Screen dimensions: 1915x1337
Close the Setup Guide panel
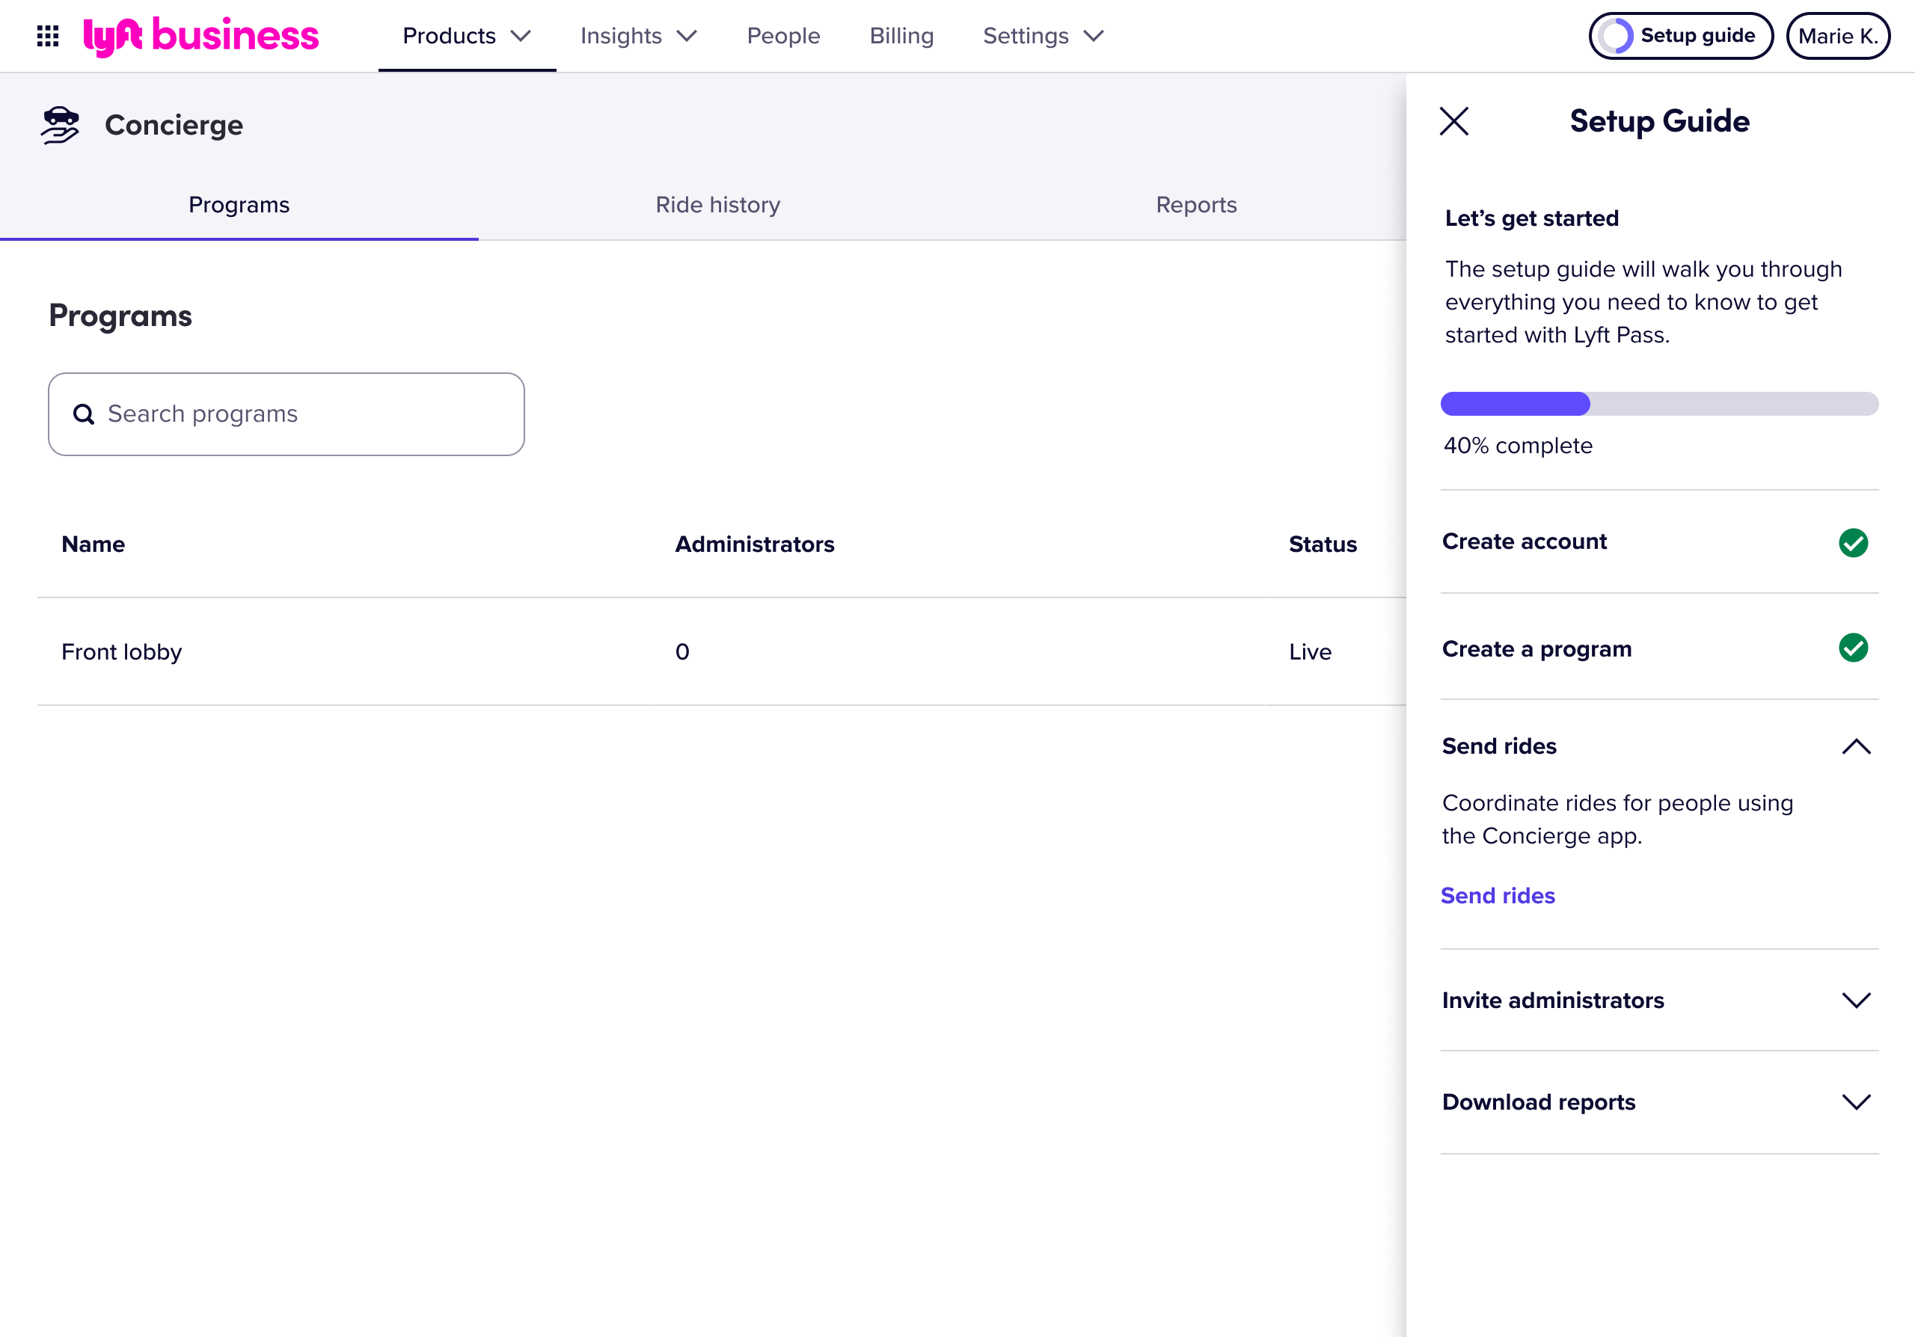point(1453,122)
